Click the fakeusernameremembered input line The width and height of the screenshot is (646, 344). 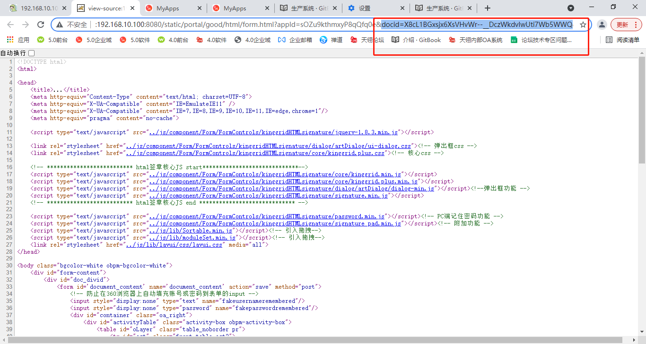(x=188, y=301)
